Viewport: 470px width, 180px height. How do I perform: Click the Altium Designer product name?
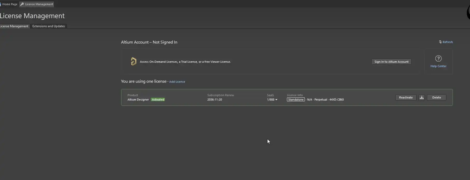[x=138, y=99]
